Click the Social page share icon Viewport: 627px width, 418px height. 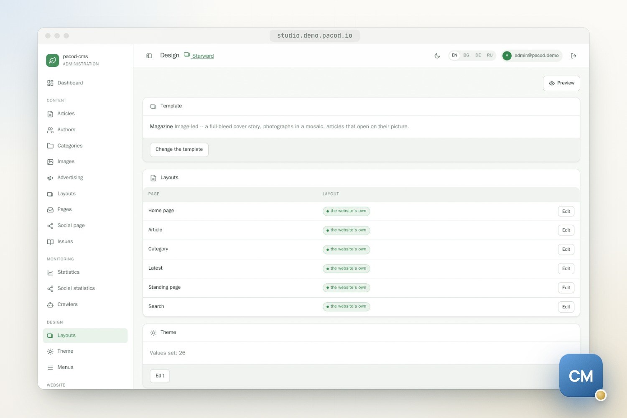pos(50,226)
